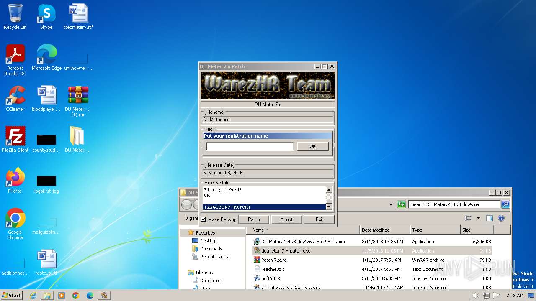Select the DU.Meter (1).rar archive icon
Image resolution: width=536 pixels, height=301 pixels.
pos(78,101)
